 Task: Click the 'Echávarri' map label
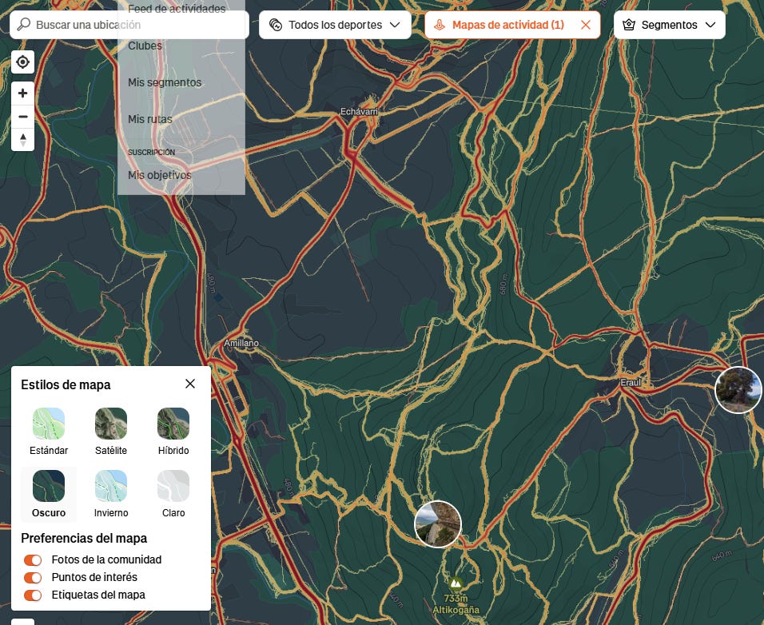click(x=359, y=112)
